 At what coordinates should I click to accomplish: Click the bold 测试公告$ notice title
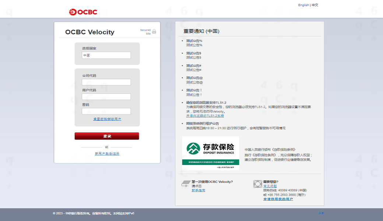click(x=194, y=53)
